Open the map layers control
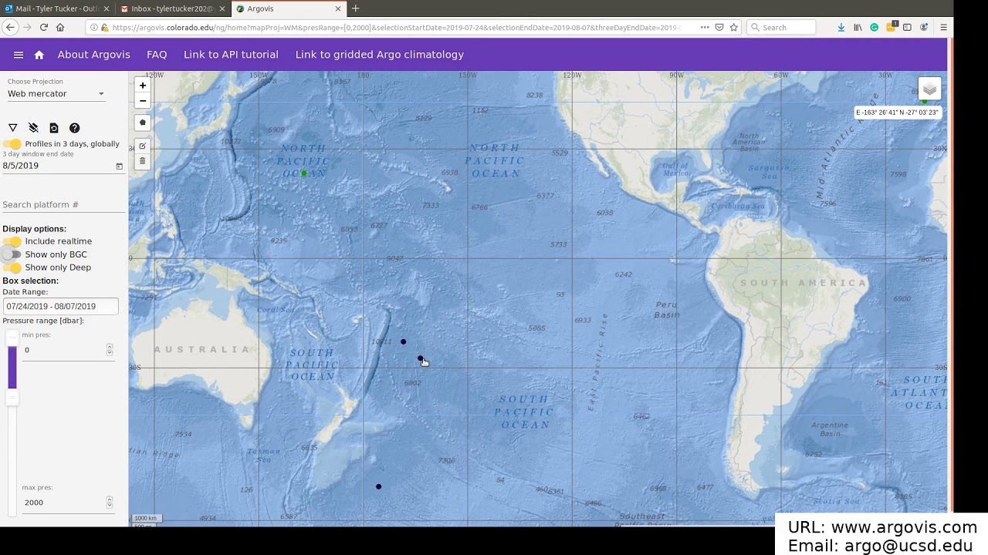 tap(929, 89)
